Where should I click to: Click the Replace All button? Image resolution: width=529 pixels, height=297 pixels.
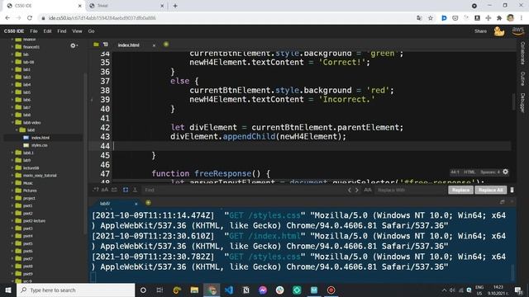[490, 190]
